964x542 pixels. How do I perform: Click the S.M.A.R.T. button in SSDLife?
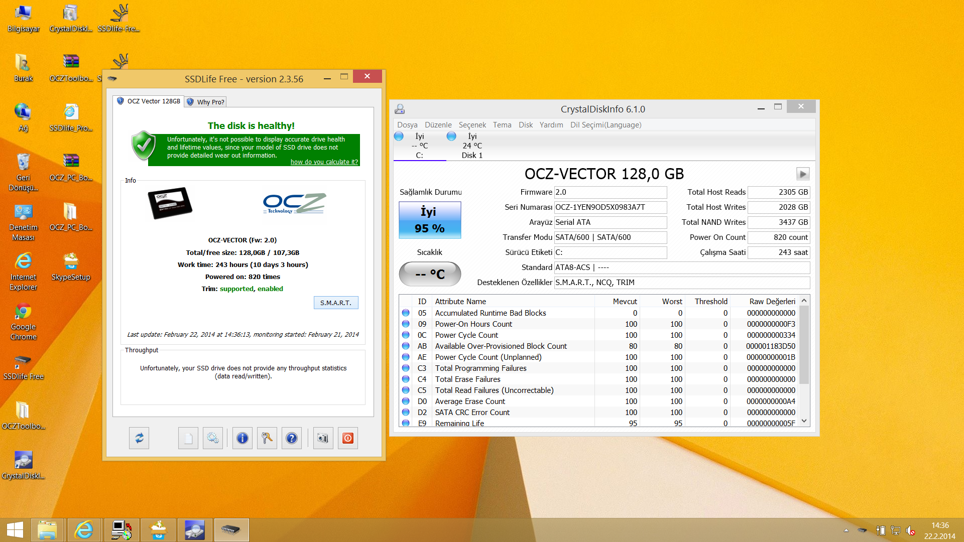click(336, 303)
